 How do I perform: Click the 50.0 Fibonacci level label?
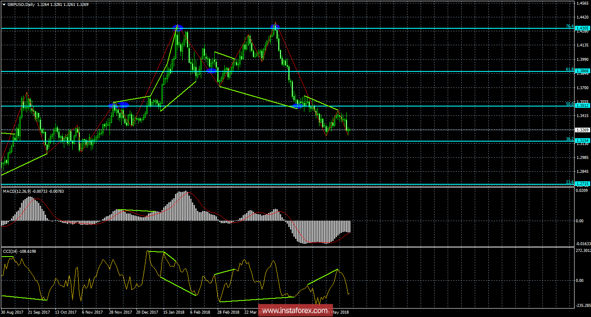coord(569,104)
